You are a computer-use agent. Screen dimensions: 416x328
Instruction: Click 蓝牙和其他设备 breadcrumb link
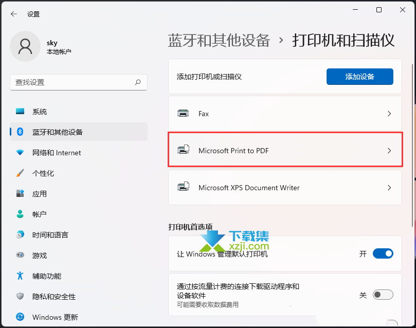click(x=219, y=41)
